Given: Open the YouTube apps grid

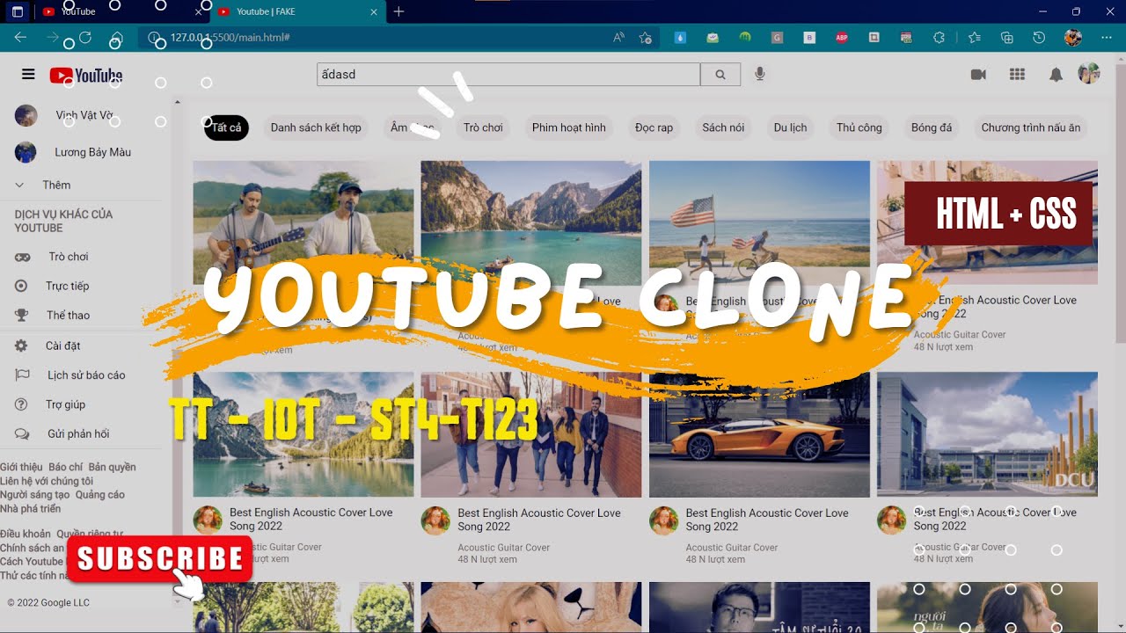Looking at the screenshot, I should [x=1017, y=75].
